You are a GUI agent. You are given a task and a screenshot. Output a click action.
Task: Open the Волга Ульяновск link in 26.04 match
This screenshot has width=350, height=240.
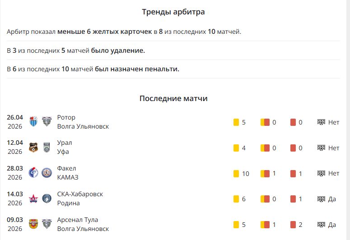tap(83, 126)
